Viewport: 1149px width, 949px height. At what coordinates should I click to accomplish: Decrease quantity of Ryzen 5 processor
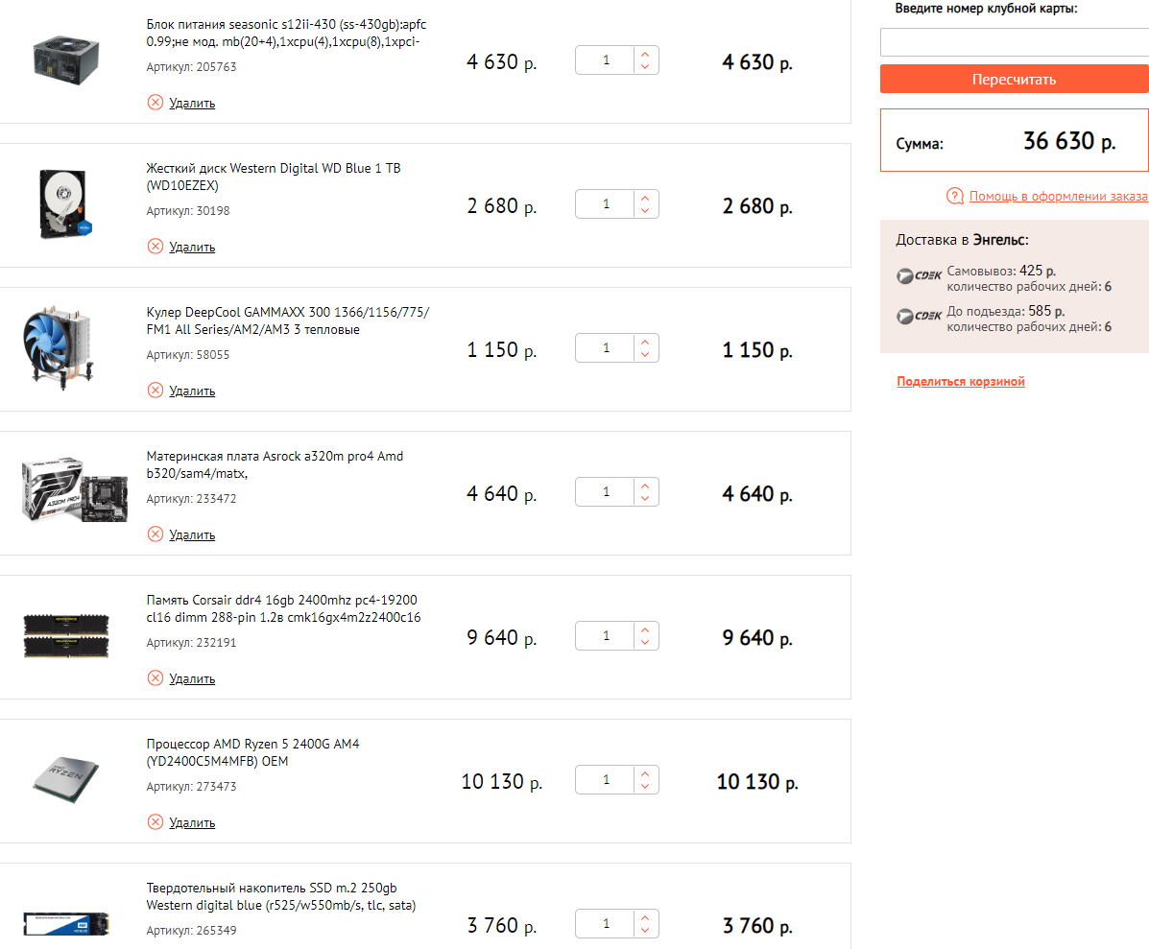[x=645, y=786]
